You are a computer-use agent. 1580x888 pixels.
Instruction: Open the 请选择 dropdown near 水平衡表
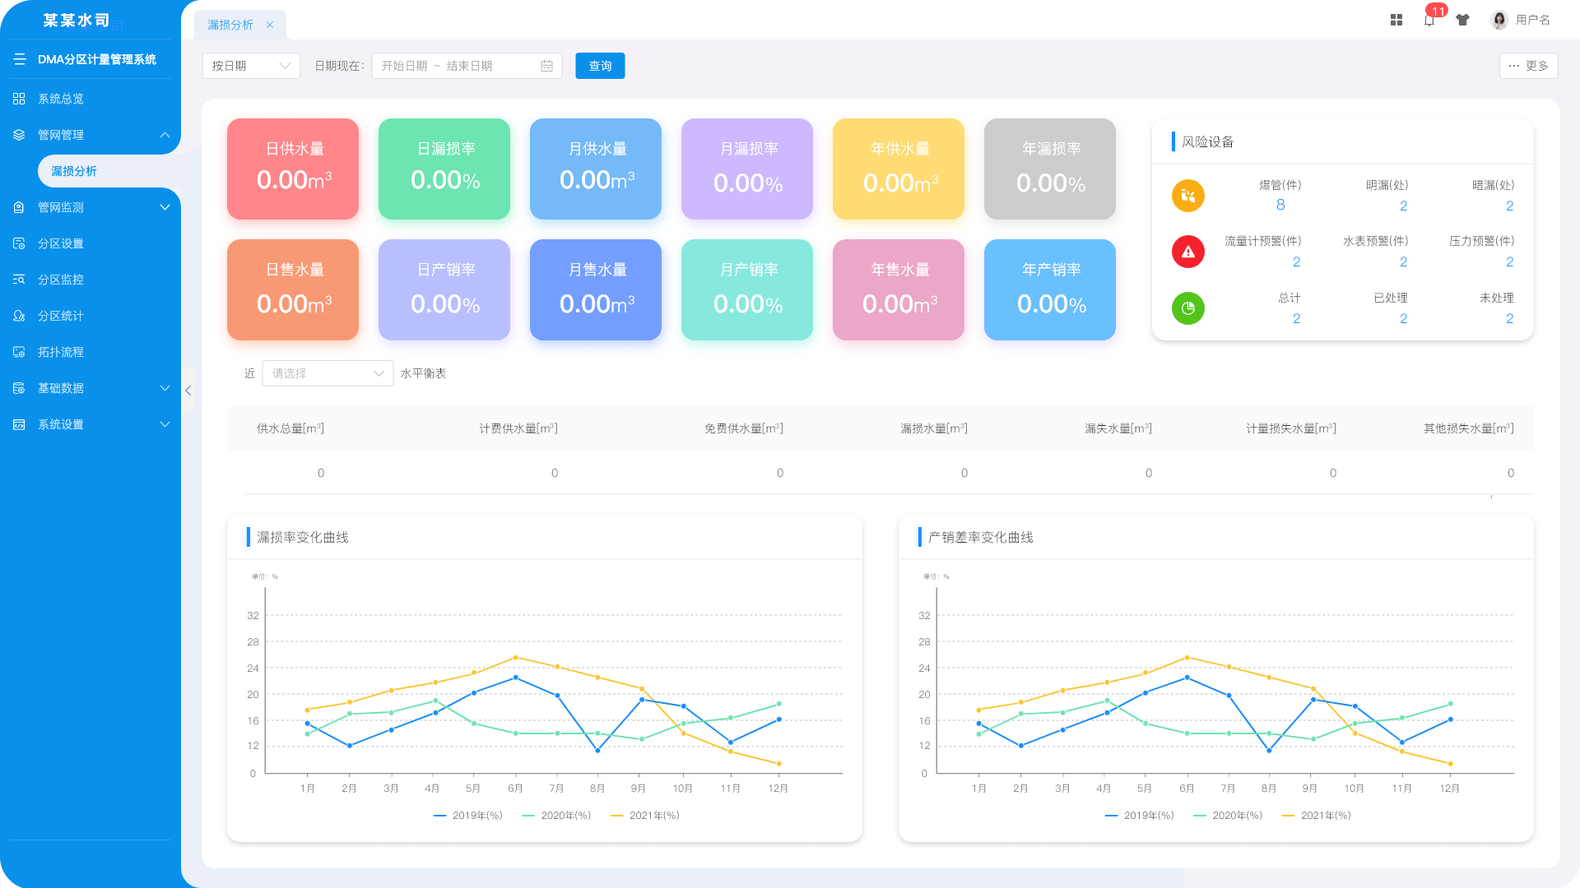(x=328, y=373)
